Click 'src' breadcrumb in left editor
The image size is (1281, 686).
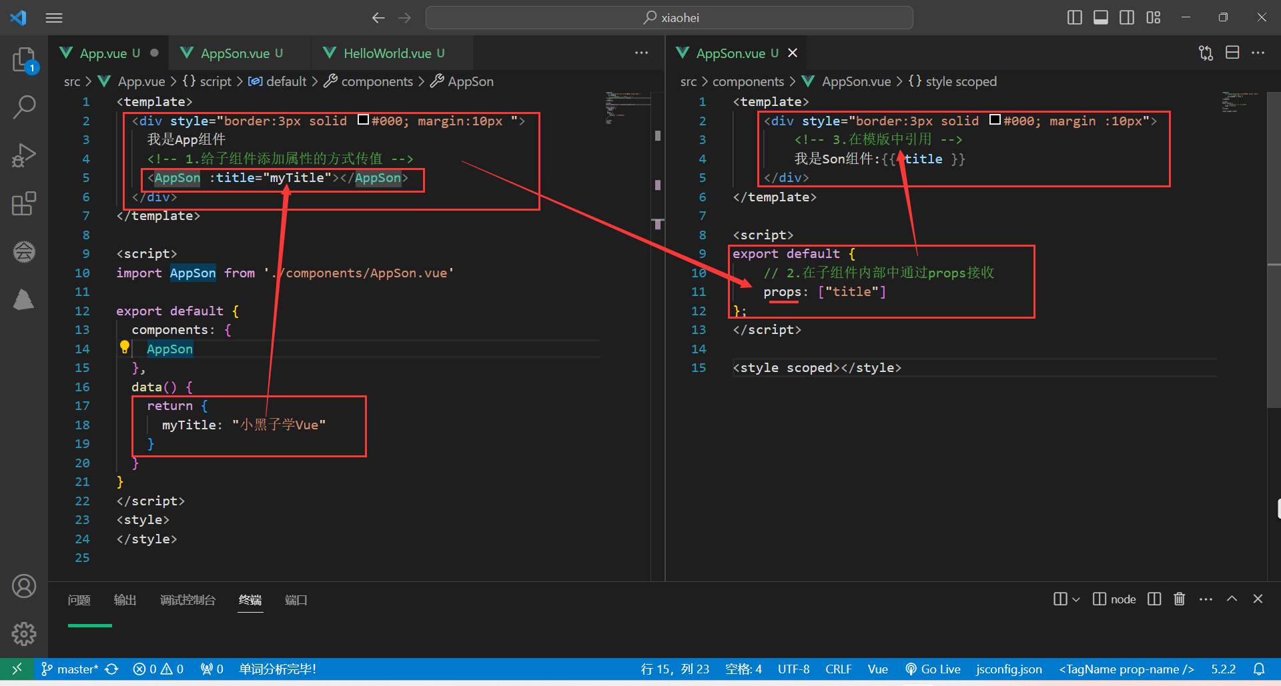[72, 81]
